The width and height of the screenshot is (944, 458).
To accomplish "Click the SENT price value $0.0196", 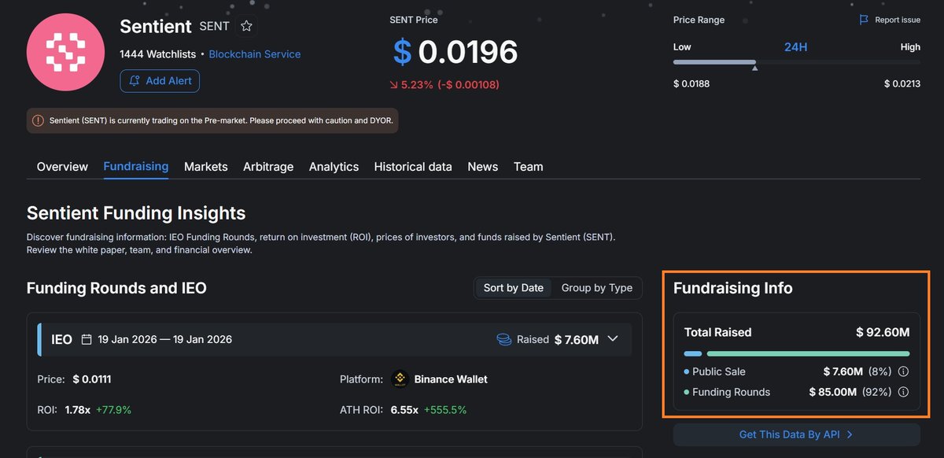I will pyautogui.click(x=455, y=52).
